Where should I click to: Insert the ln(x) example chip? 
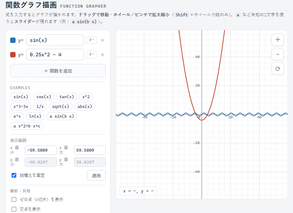click(35, 116)
